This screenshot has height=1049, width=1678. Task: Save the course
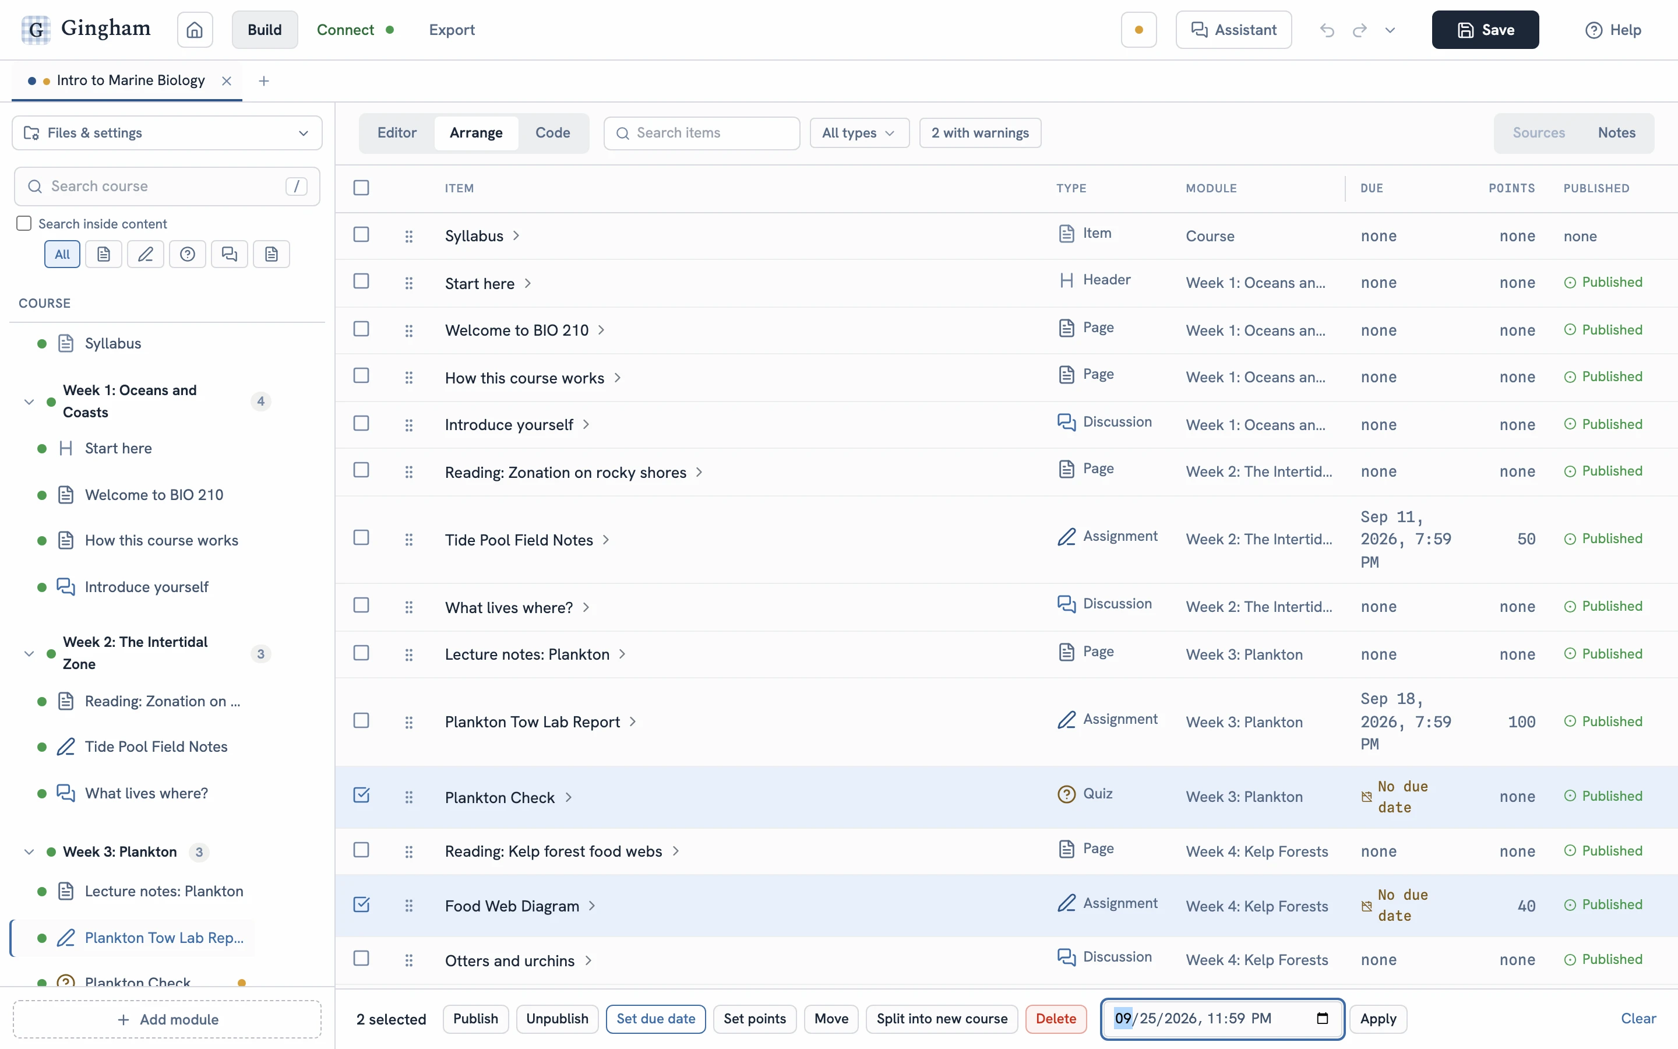1485,30
